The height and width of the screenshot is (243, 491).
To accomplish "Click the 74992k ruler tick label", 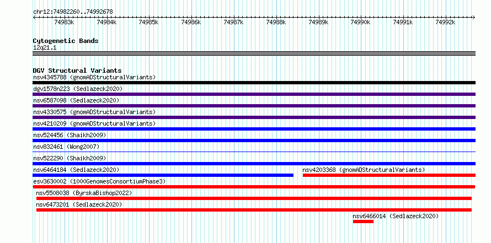I will coord(446,22).
